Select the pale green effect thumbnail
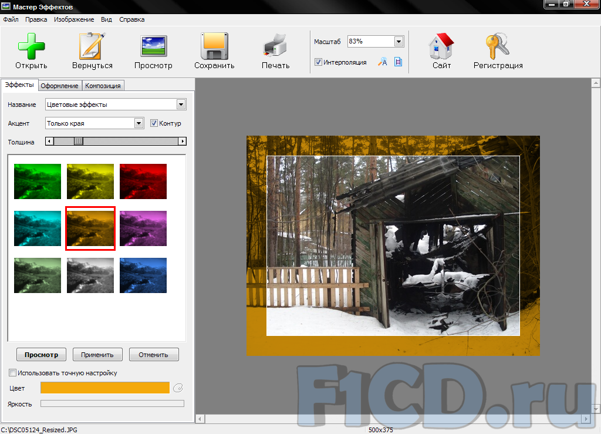Screen dimensions: 601x434 coord(38,275)
